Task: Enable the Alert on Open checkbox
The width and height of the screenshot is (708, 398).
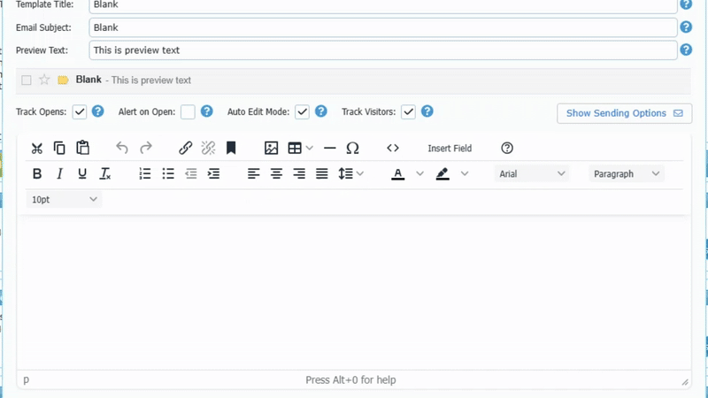Action: (x=188, y=112)
